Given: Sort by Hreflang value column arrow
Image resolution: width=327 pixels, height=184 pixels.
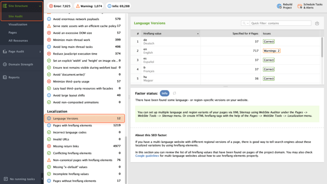Looking at the screenshot, I should (x=198, y=34).
